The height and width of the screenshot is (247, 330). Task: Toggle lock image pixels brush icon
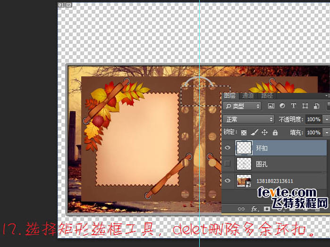254,132
